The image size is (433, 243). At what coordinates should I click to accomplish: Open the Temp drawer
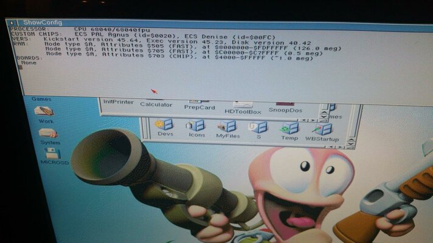pyautogui.click(x=289, y=129)
